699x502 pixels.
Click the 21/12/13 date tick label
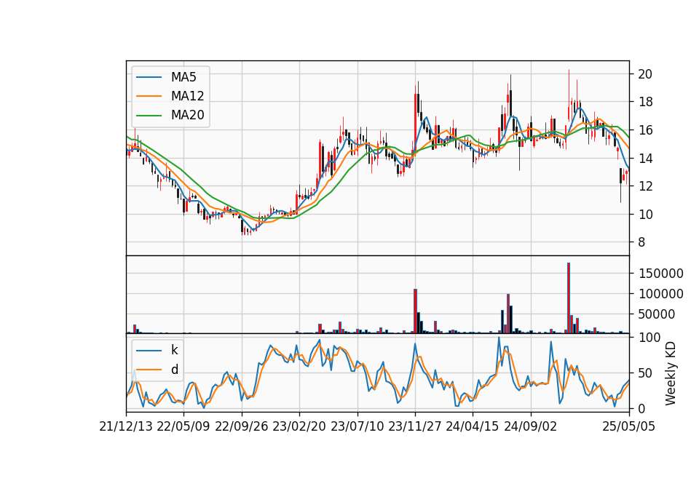126,426
